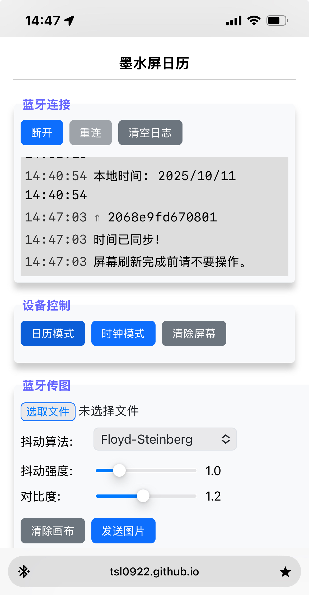Clear logs with 清空日志 button
This screenshot has height=595, width=309.
coord(150,133)
